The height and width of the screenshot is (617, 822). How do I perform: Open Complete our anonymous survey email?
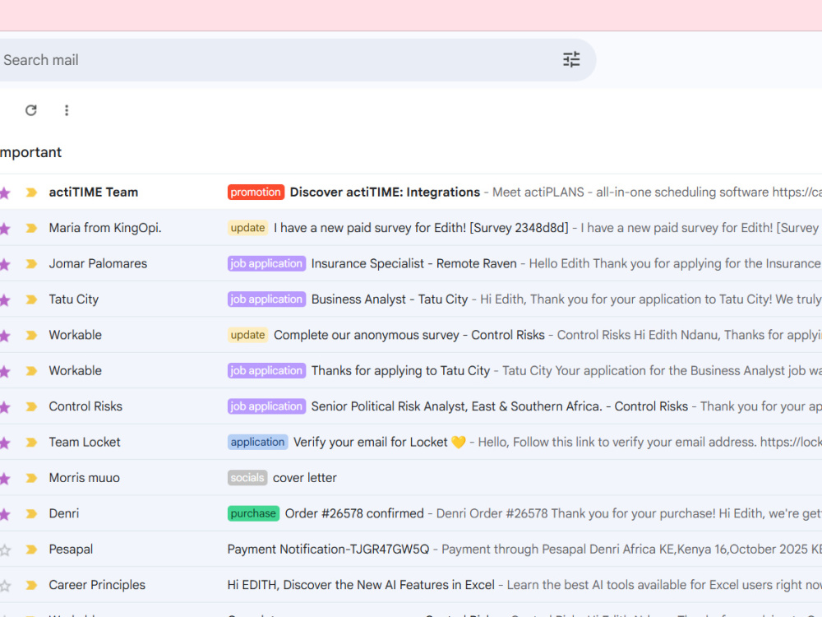(411, 335)
